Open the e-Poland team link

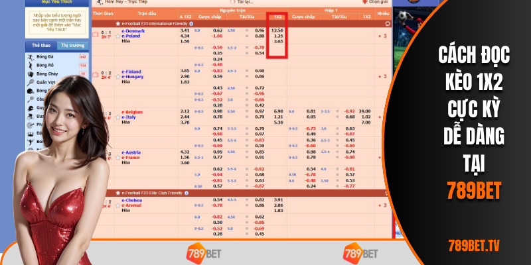(131, 36)
